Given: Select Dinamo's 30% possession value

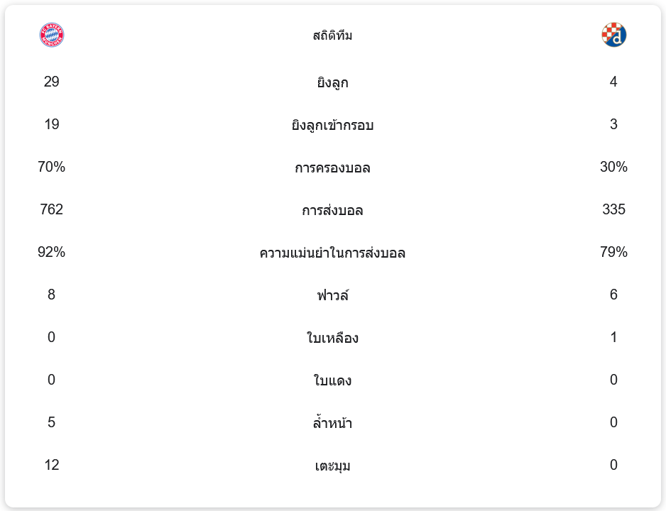Looking at the screenshot, I should click(613, 167).
